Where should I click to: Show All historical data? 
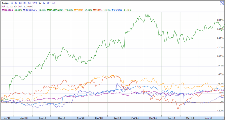54,3
